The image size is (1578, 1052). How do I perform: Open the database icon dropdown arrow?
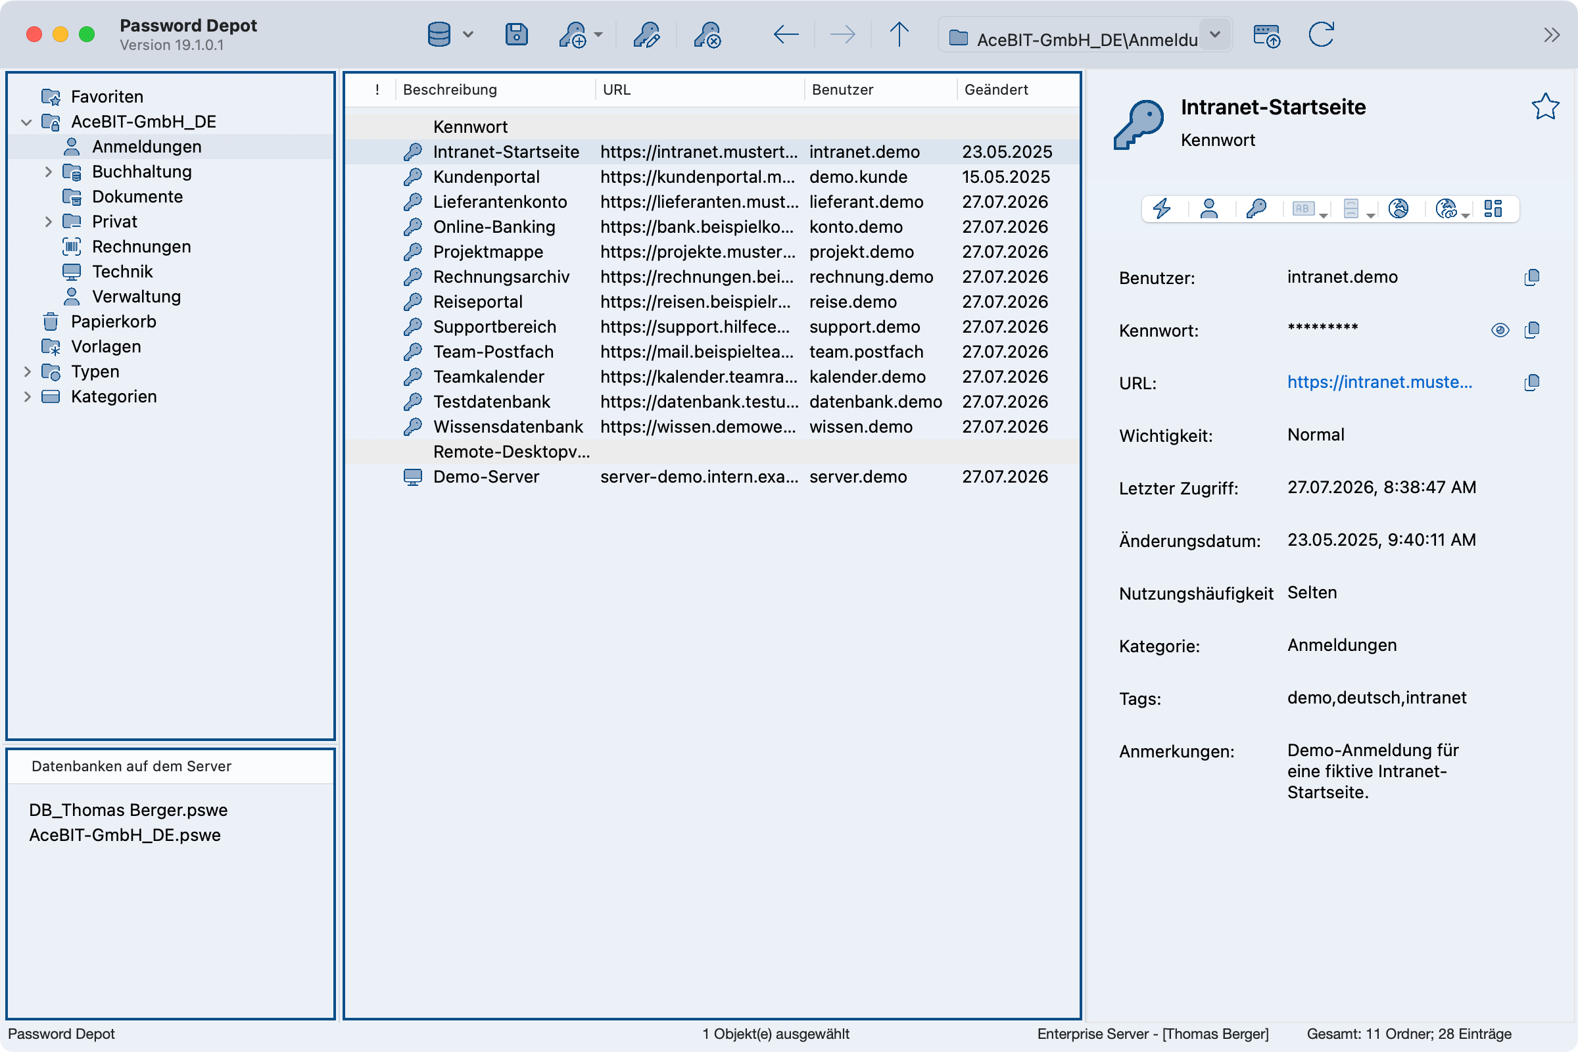coord(468,35)
